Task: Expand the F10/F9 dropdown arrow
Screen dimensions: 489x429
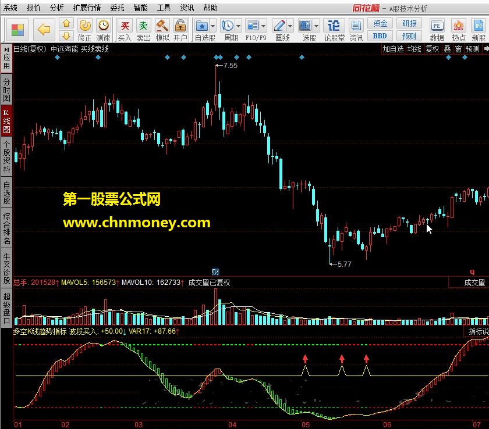Action: click(x=264, y=26)
